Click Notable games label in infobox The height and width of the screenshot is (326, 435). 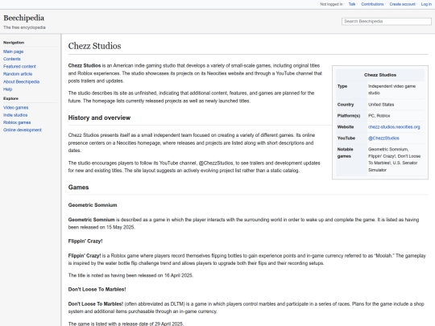[x=345, y=153]
